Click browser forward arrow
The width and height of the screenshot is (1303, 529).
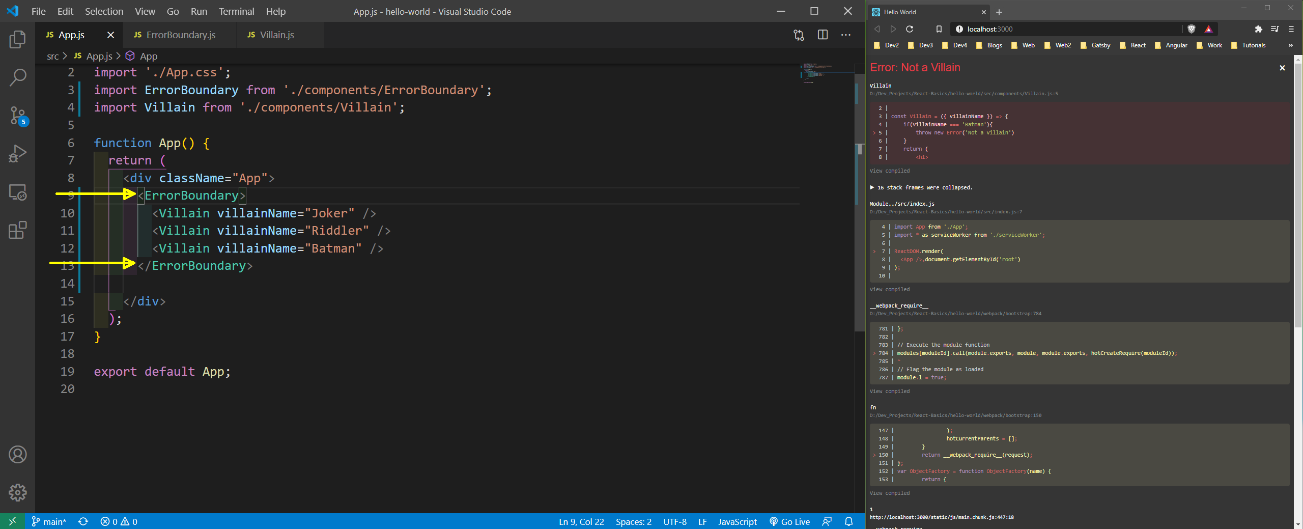(893, 29)
